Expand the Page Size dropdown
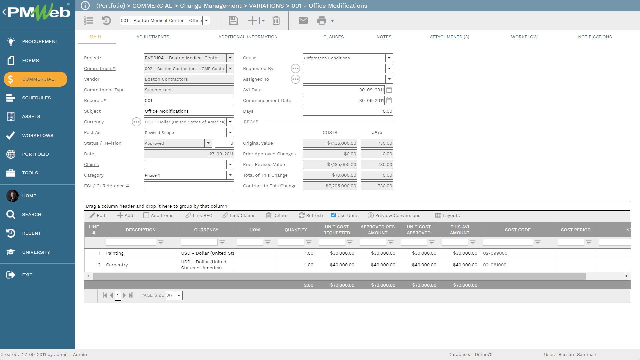 (x=179, y=295)
